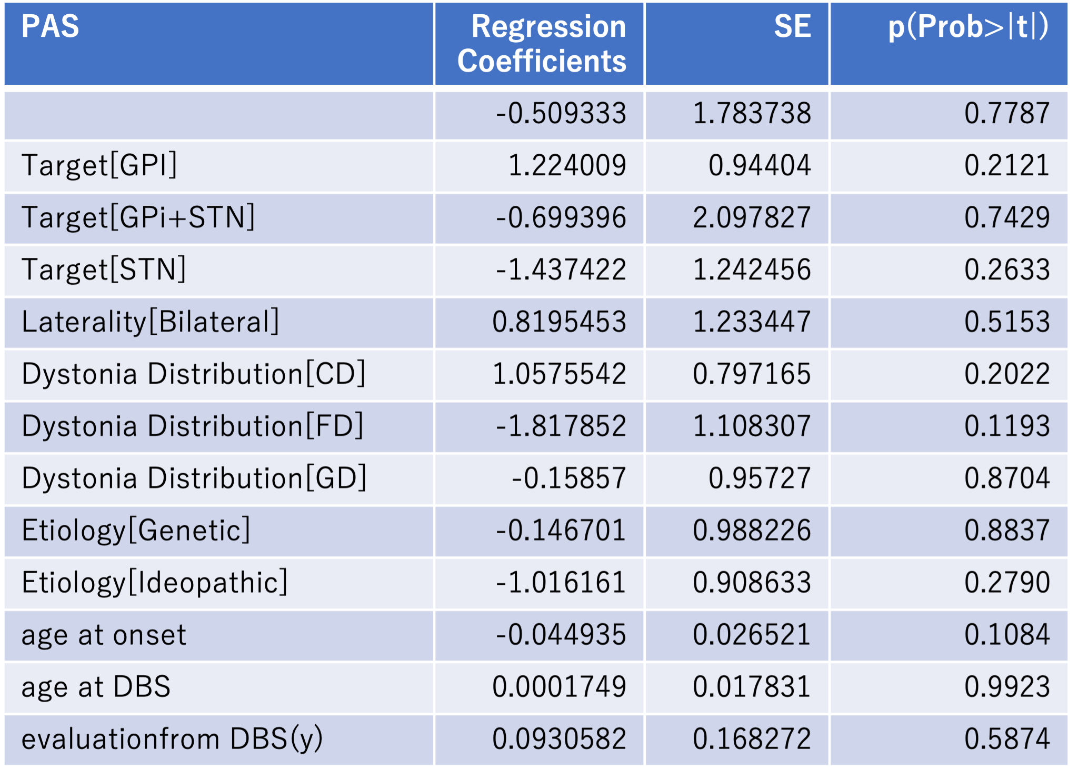Select the Regression Coefficients header cell
The height and width of the screenshot is (779, 1078).
542,44
